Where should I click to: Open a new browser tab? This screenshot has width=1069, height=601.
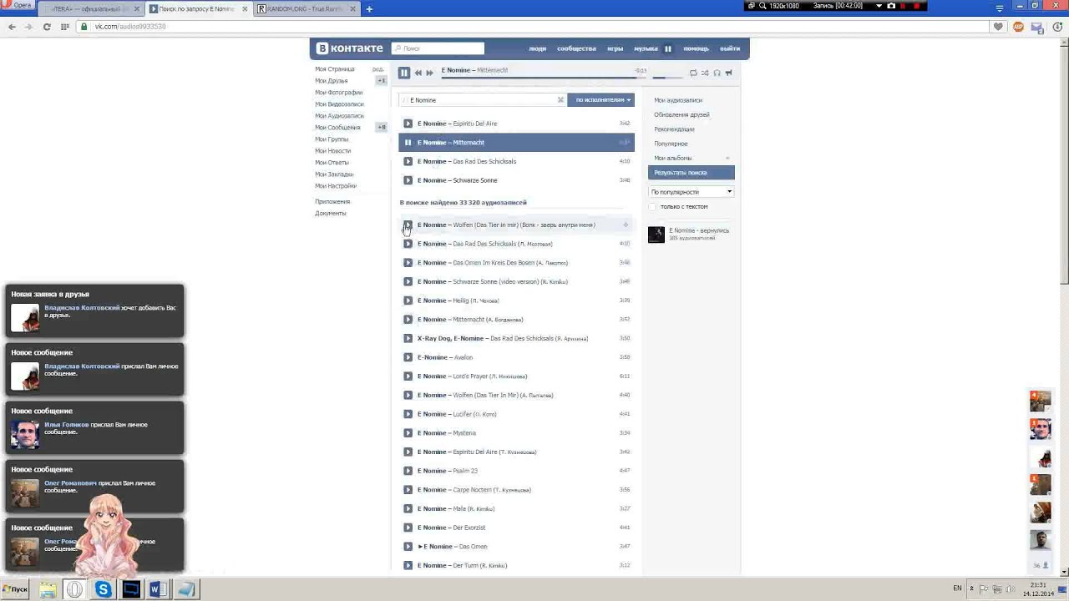tap(369, 8)
